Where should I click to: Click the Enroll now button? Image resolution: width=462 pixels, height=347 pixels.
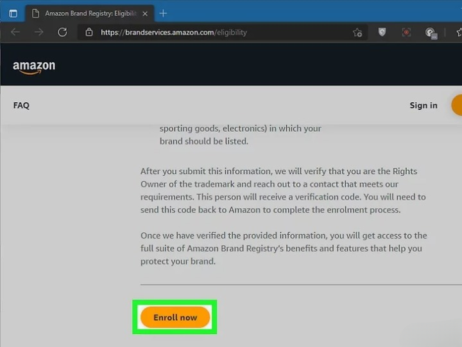pyautogui.click(x=175, y=317)
